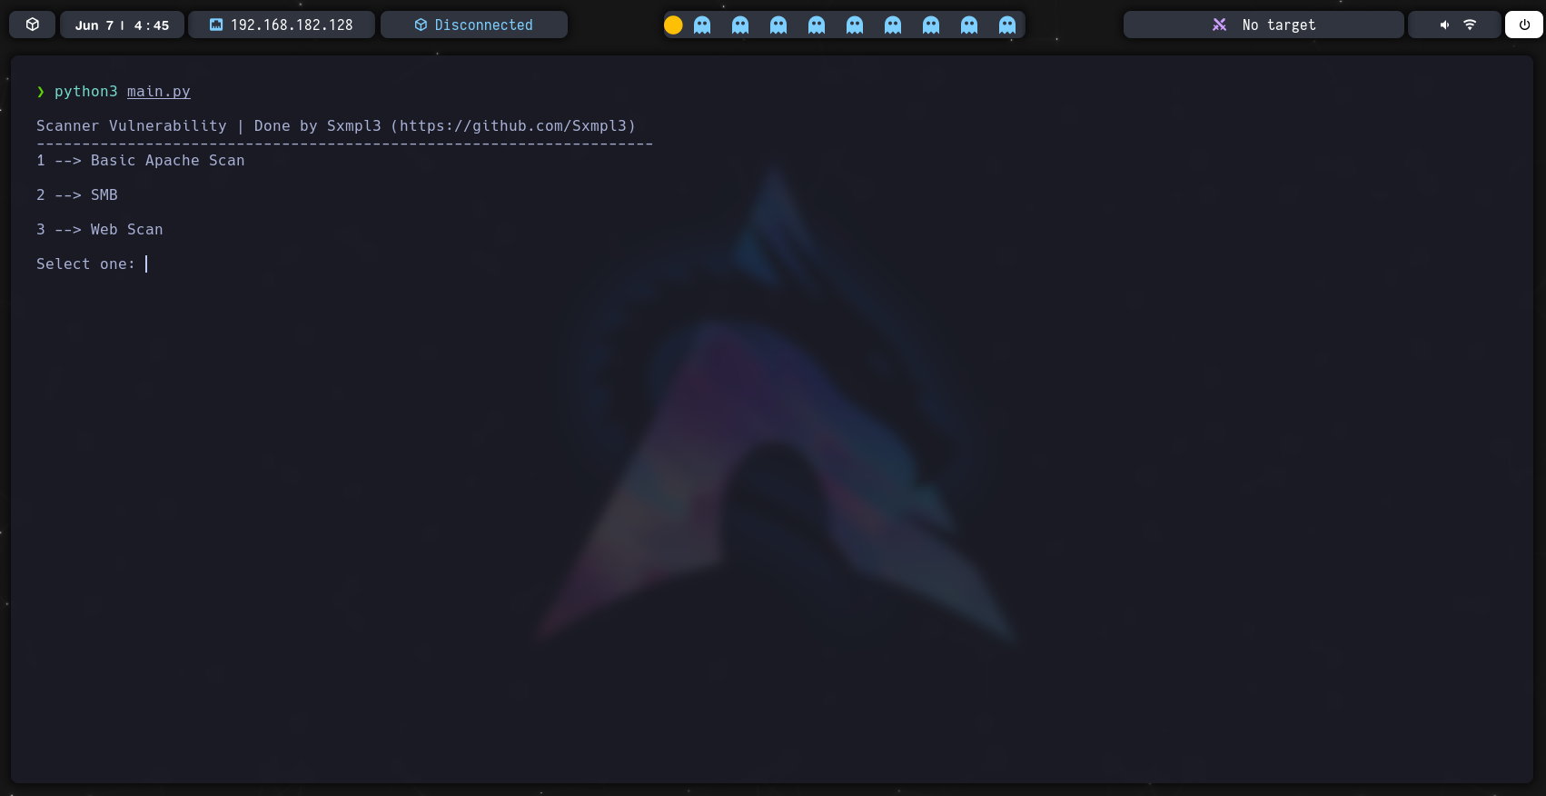Open the launcher cube icon in the bar
This screenshot has height=796, width=1546.
pos(33,25)
